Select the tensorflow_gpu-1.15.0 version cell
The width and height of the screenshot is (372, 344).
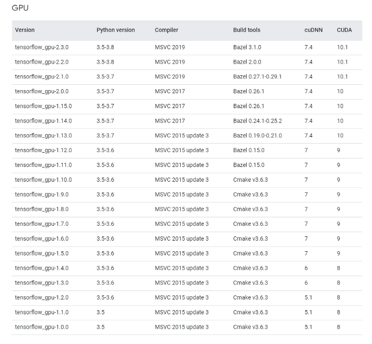43,106
